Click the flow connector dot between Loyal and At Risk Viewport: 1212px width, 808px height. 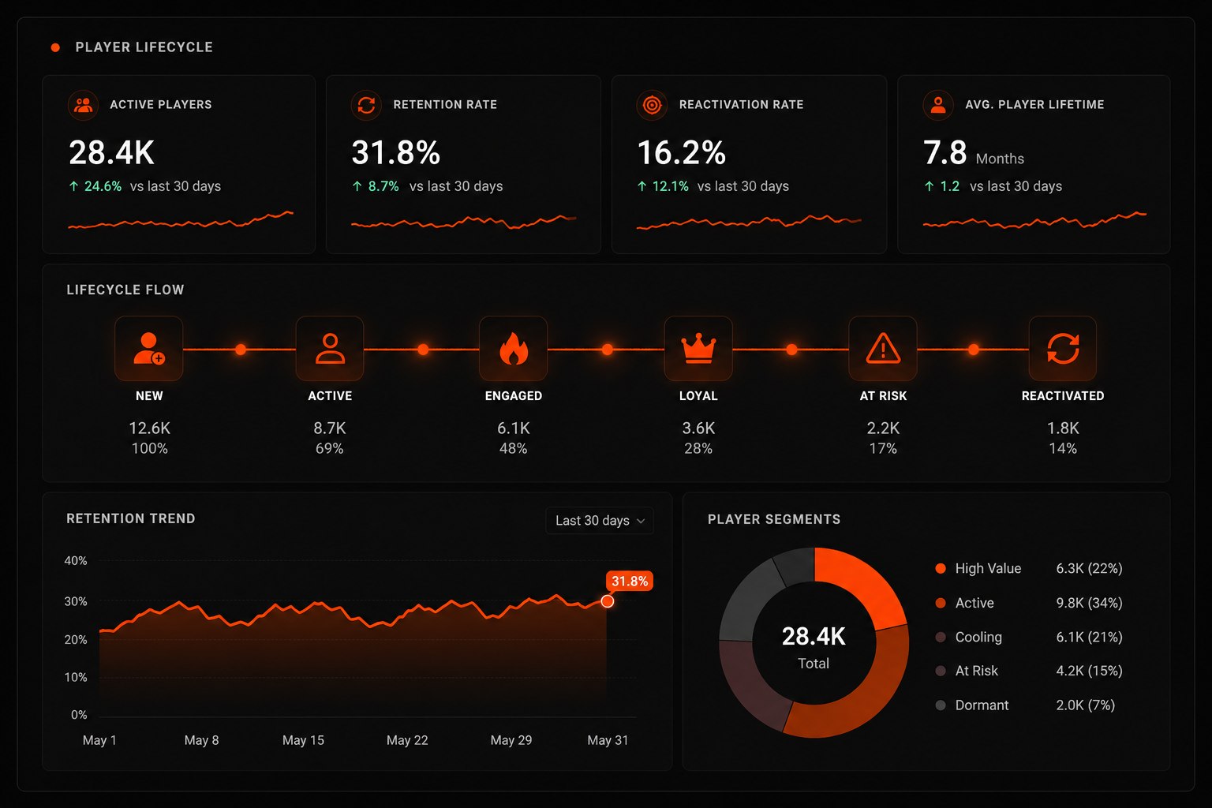point(791,350)
